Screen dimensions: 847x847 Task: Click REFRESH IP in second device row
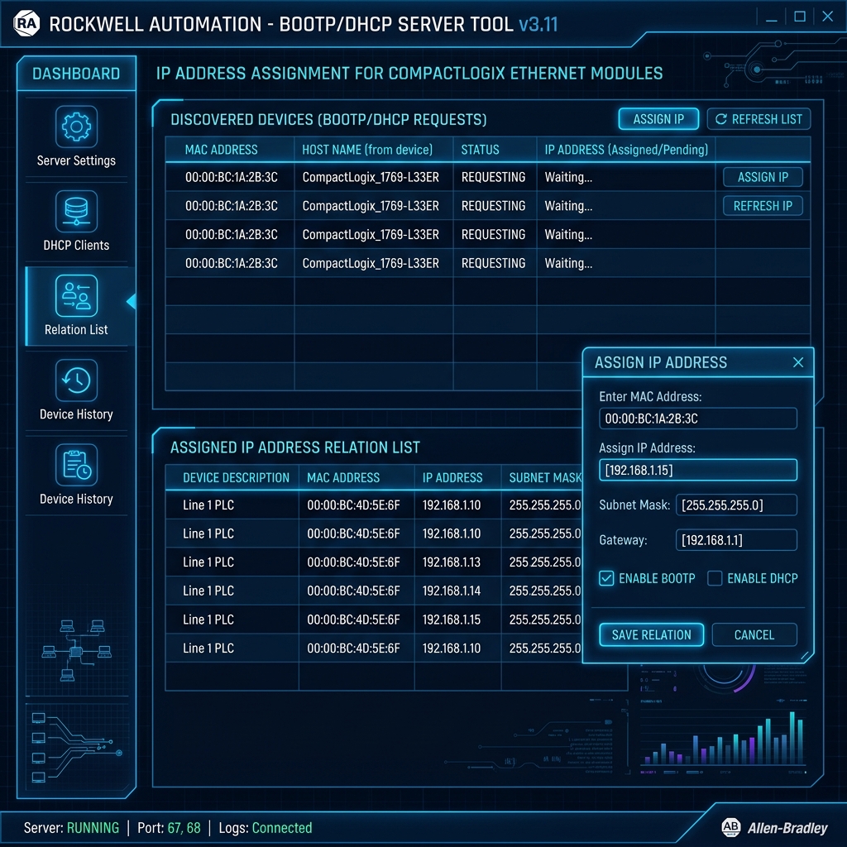[x=763, y=206]
